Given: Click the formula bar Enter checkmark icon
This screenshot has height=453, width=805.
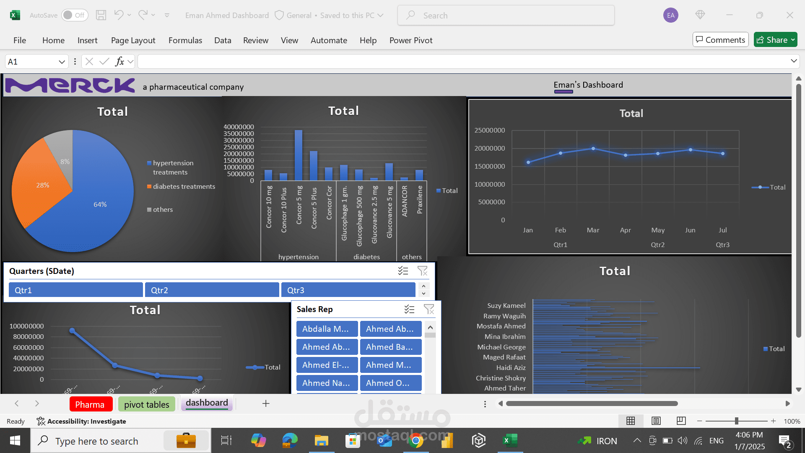Looking at the screenshot, I should tap(104, 62).
